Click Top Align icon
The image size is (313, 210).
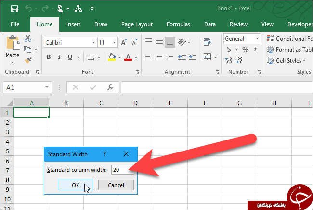pos(149,42)
